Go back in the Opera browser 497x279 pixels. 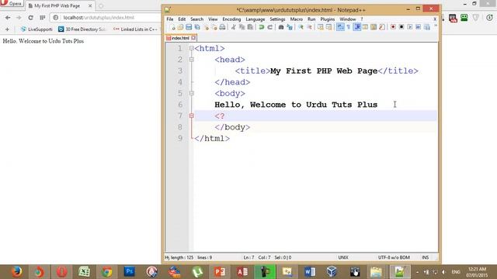click(8, 18)
